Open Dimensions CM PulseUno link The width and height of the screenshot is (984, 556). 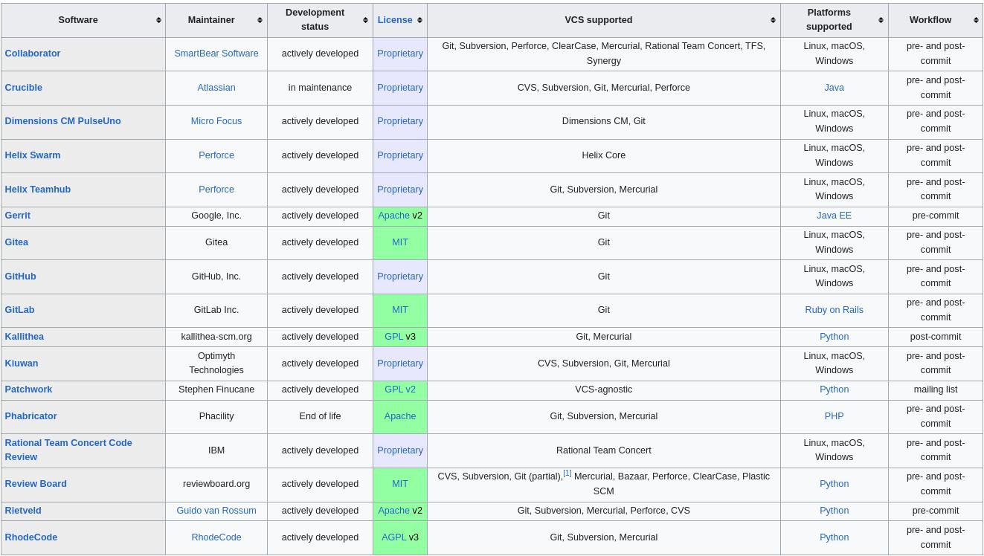point(62,121)
